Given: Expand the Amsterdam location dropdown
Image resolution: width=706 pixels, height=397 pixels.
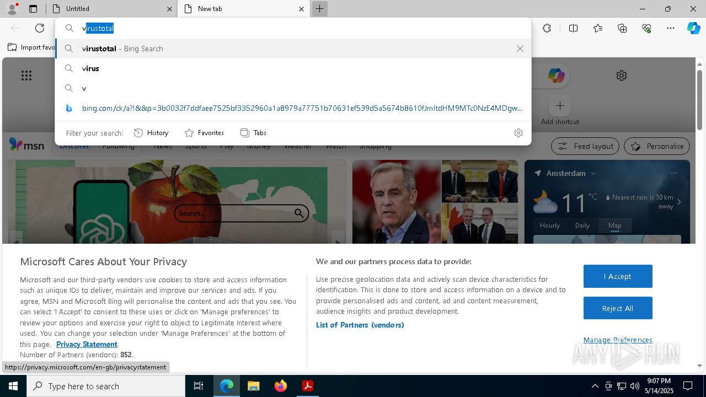Looking at the screenshot, I should pos(593,173).
